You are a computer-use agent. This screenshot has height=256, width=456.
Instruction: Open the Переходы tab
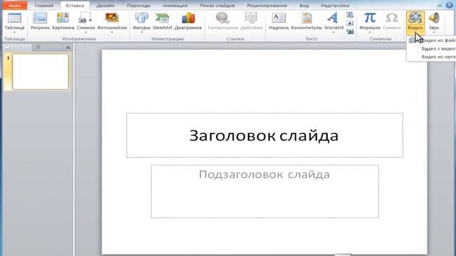[139, 6]
